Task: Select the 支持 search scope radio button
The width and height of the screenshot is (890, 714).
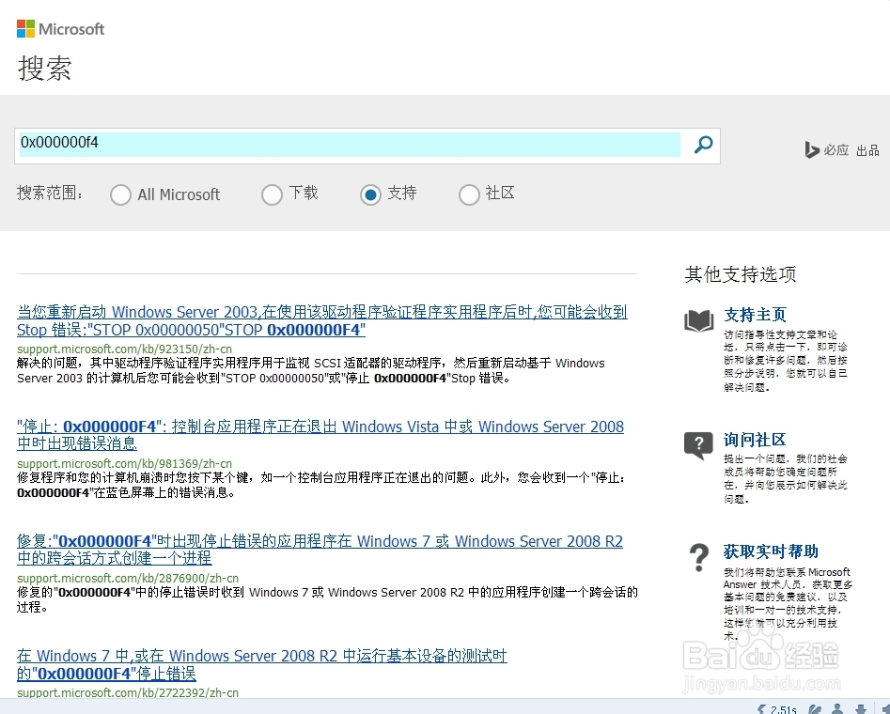Action: click(370, 194)
